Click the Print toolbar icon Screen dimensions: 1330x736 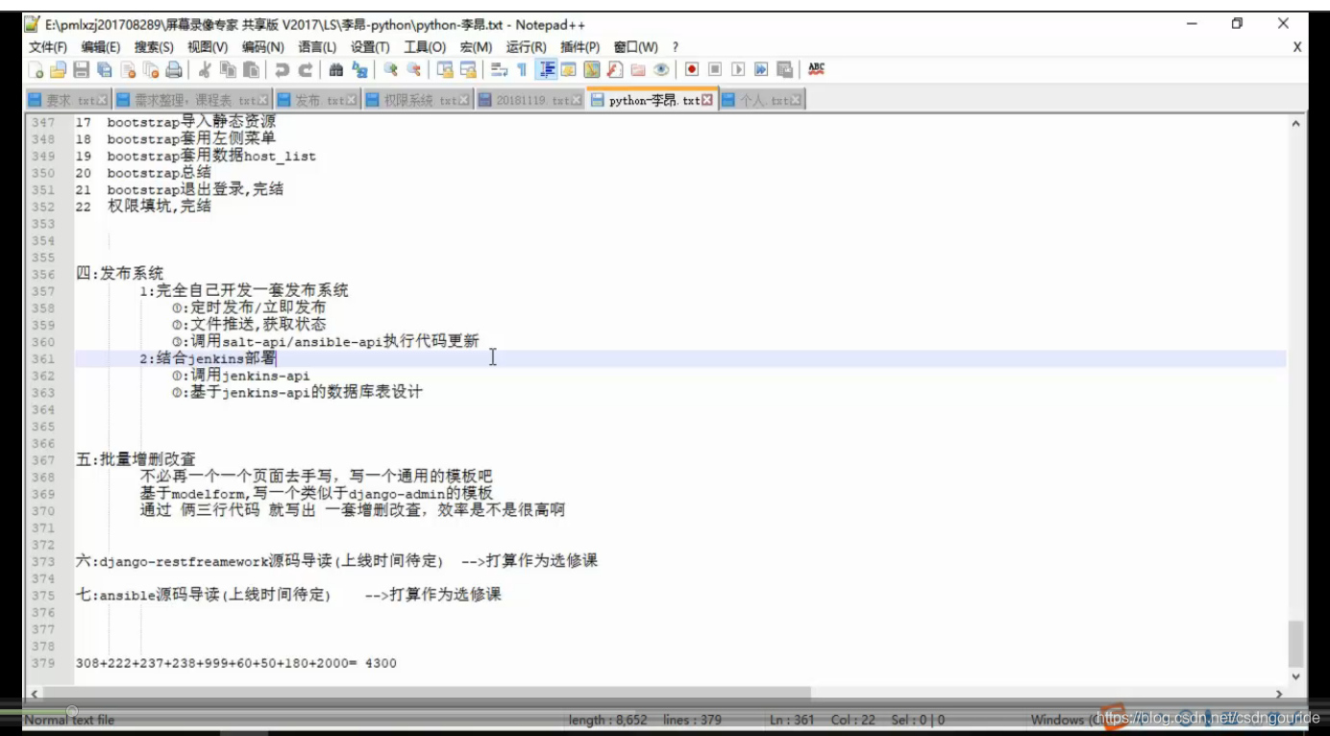tap(174, 69)
